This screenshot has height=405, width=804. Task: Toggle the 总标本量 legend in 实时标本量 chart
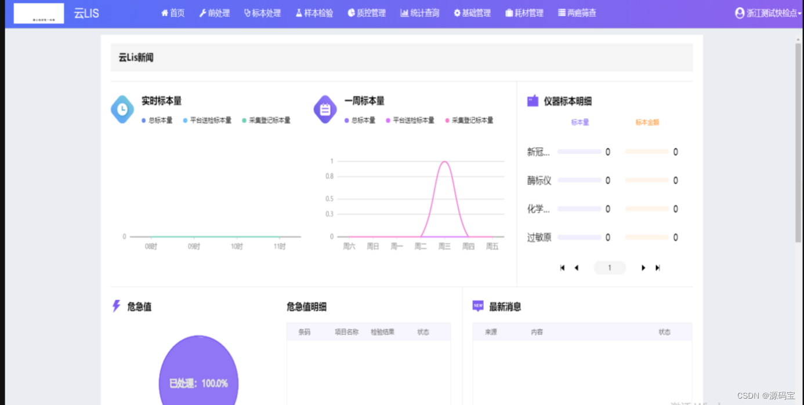pos(157,120)
